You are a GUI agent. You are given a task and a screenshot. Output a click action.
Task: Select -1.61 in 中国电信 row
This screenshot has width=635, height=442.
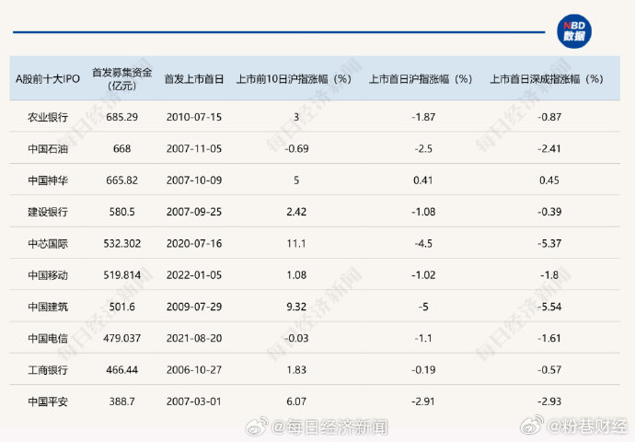point(549,338)
